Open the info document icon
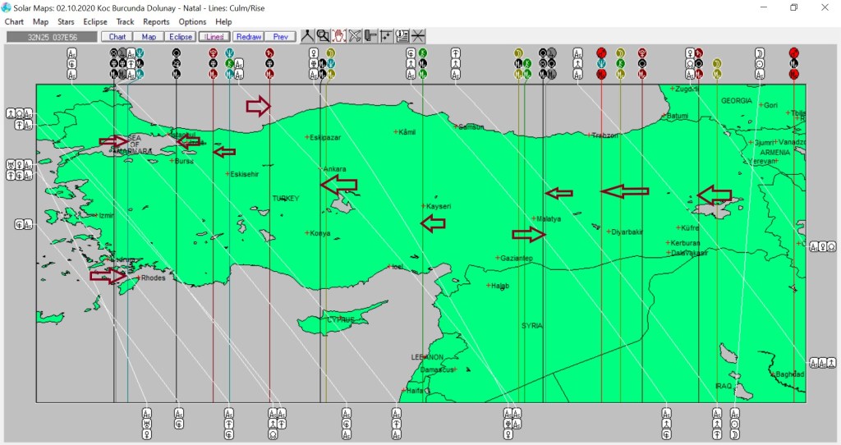The height and width of the screenshot is (445, 841). coord(402,36)
